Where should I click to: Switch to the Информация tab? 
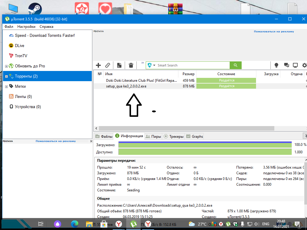pyautogui.click(x=129, y=136)
